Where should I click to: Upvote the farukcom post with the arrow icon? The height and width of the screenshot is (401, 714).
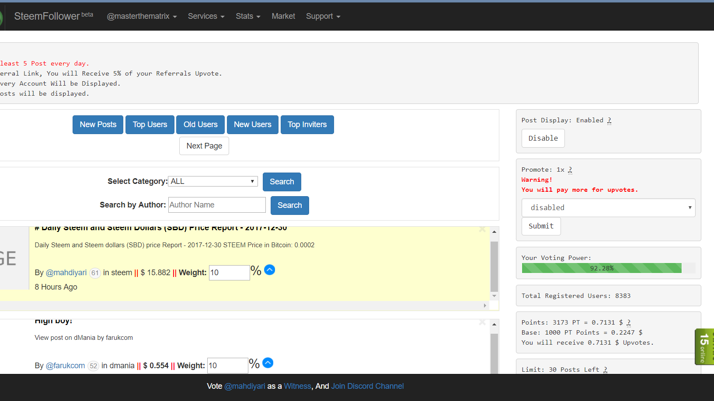click(x=268, y=363)
